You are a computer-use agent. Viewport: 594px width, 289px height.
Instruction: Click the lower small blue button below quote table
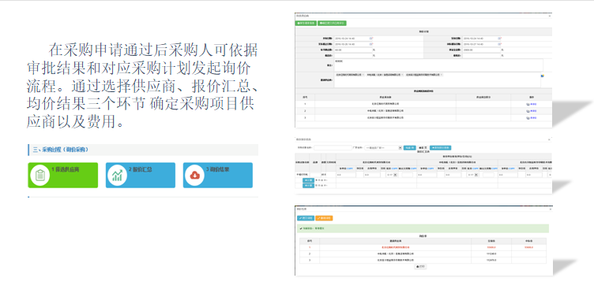(308, 186)
